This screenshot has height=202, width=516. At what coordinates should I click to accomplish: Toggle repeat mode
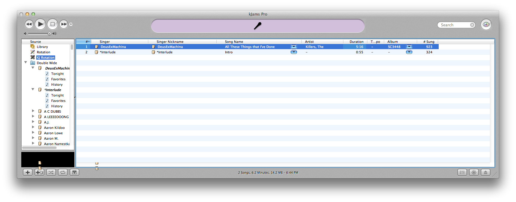(63, 172)
